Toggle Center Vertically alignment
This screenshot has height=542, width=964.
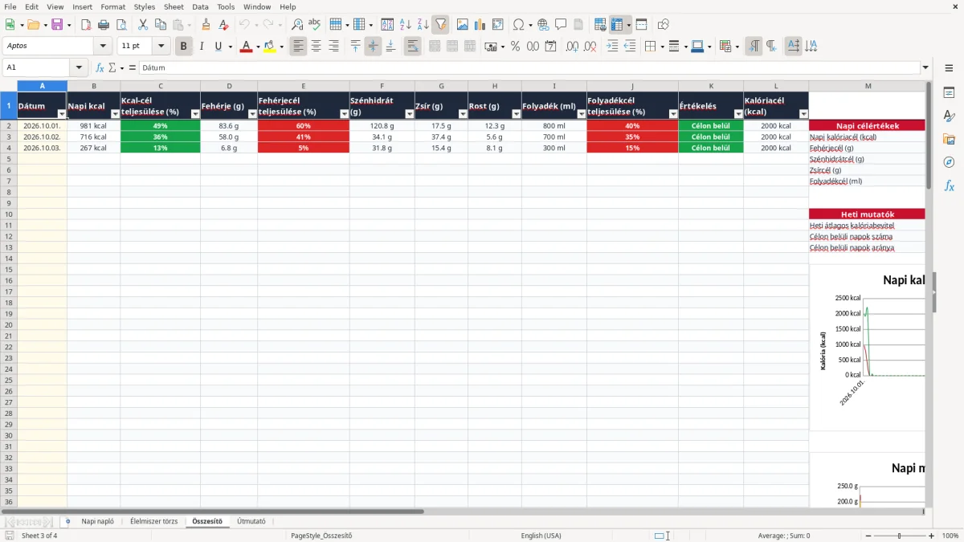(x=373, y=47)
